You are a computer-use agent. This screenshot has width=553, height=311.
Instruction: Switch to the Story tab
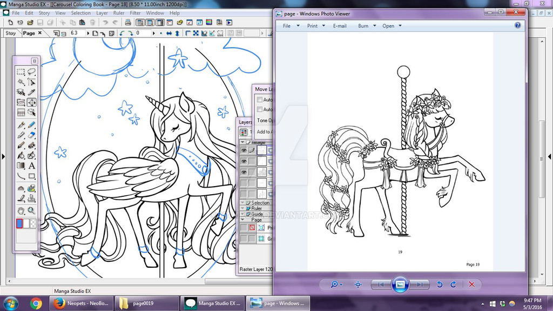tap(11, 33)
